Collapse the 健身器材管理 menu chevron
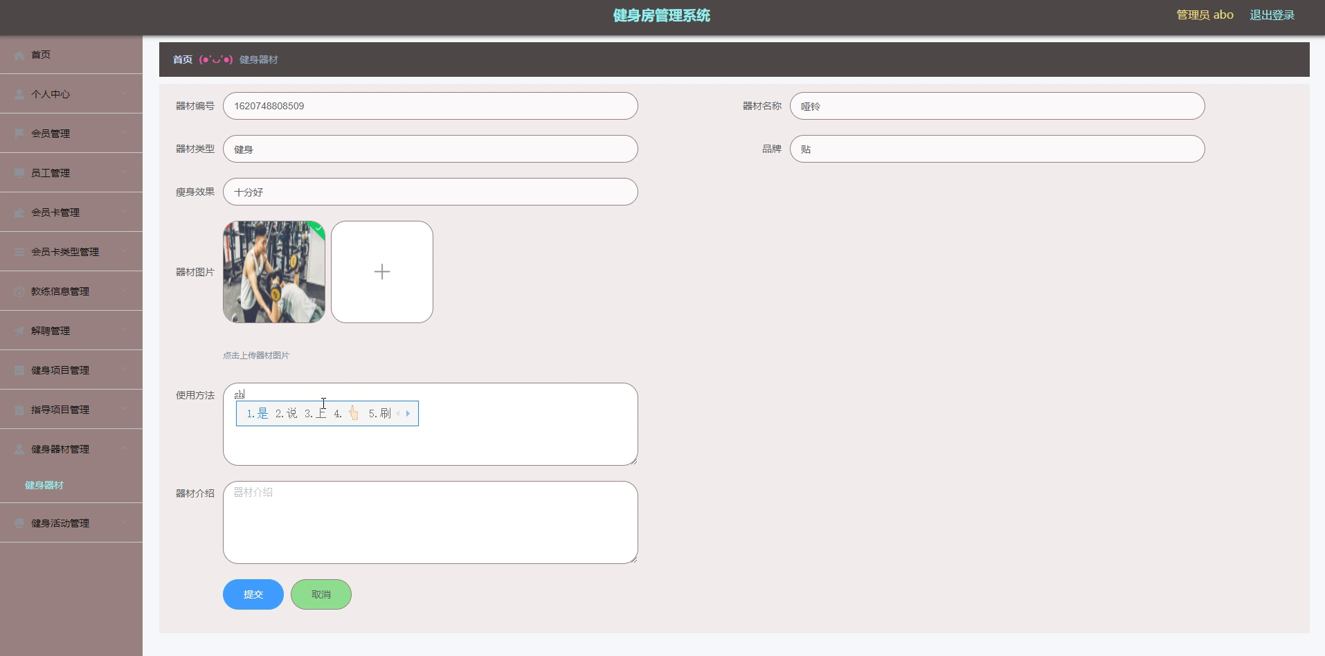Screen dimensions: 1325x656 [125, 448]
